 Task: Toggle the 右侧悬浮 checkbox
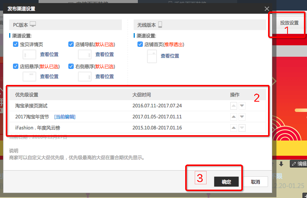71,66
